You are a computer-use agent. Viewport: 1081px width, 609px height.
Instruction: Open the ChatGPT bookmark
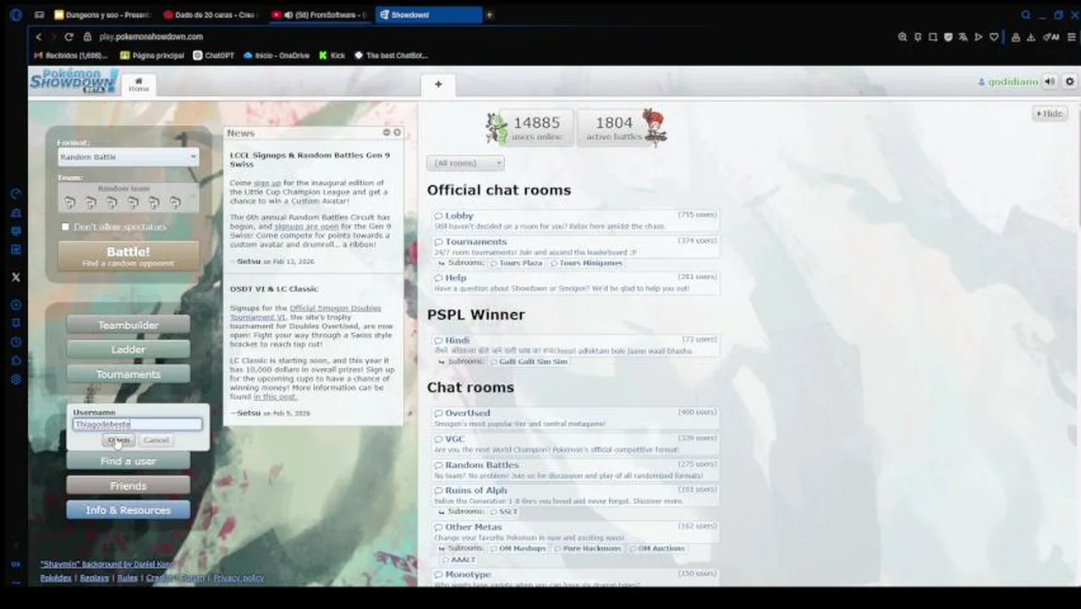click(214, 55)
